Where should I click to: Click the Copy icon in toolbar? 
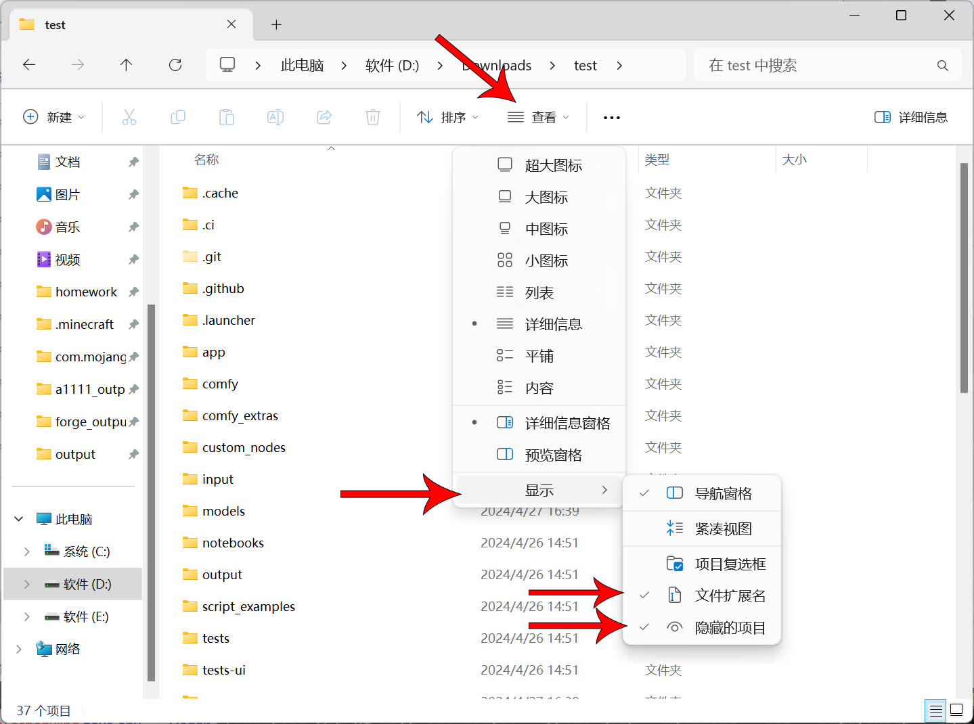[177, 117]
